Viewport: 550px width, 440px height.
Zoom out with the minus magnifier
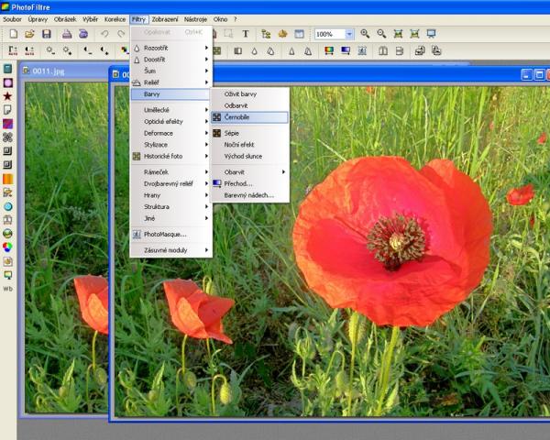tap(381, 34)
